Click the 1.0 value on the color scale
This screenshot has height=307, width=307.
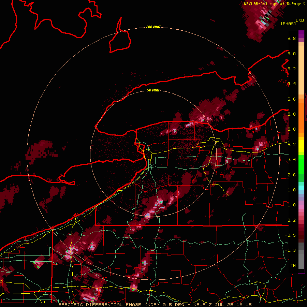[x=292, y=205]
